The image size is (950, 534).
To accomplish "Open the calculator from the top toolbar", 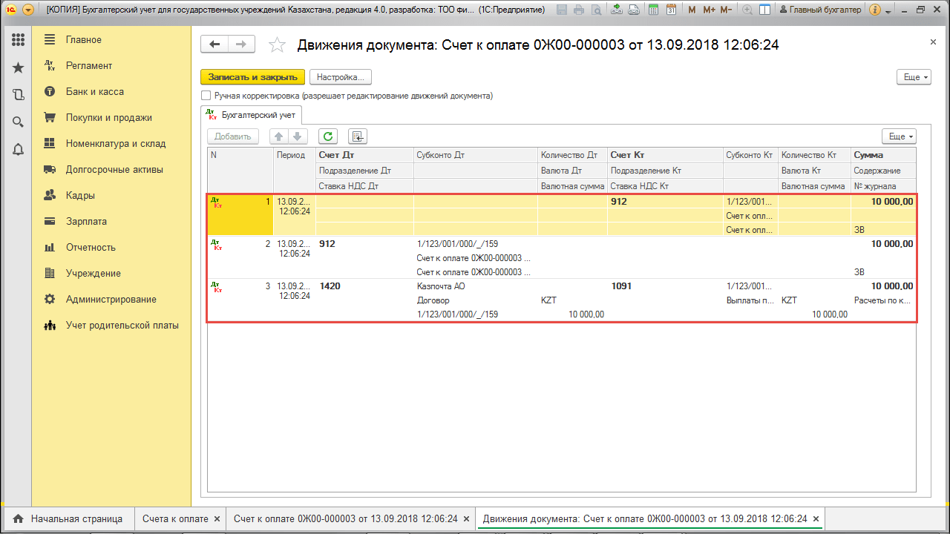I will 652,10.
